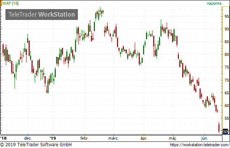230x148 pixels.
Task: Click the 2019 TeleTrader Software GmbH copyright
Action: [36, 145]
